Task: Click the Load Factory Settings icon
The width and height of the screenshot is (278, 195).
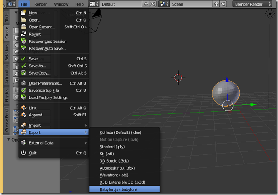Action: 23,97
